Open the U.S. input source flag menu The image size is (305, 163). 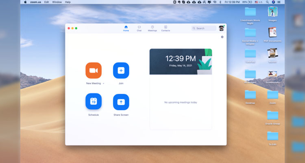pos(259,2)
